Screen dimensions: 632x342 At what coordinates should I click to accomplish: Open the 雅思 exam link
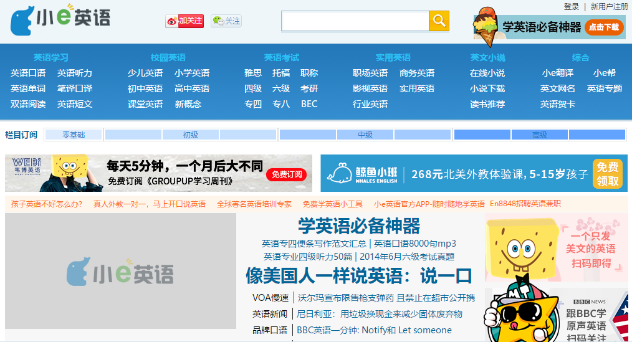point(253,73)
